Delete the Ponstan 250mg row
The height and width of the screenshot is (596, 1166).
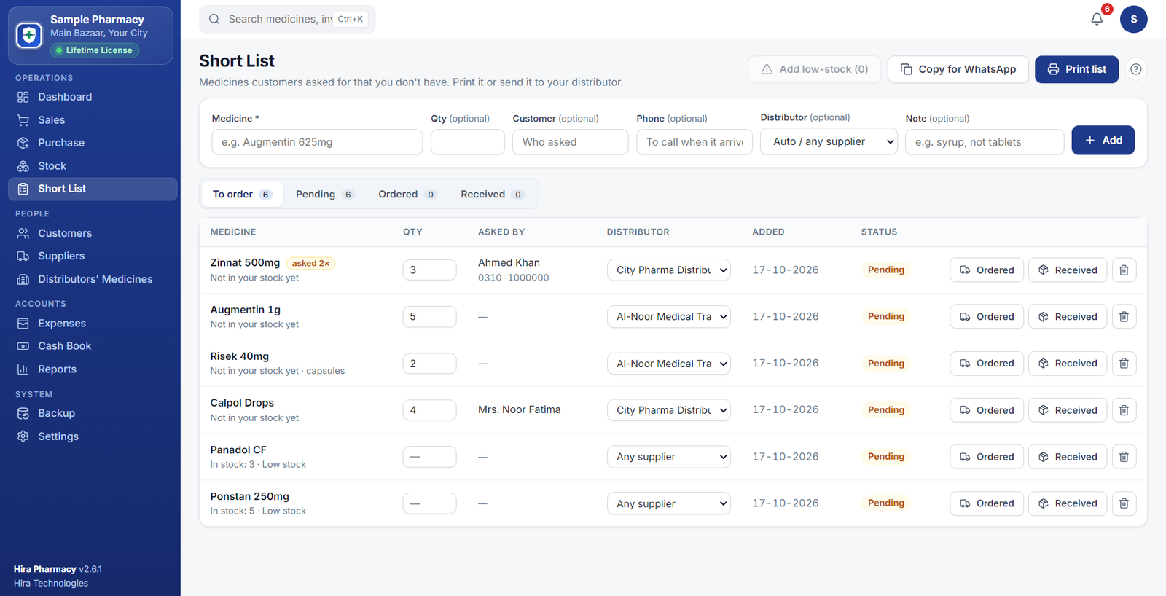[1124, 503]
